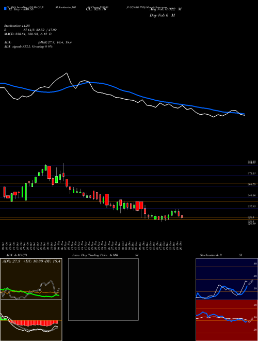Open the blue stochastics chart panel
The height and width of the screenshot is (341, 258).
(227, 279)
